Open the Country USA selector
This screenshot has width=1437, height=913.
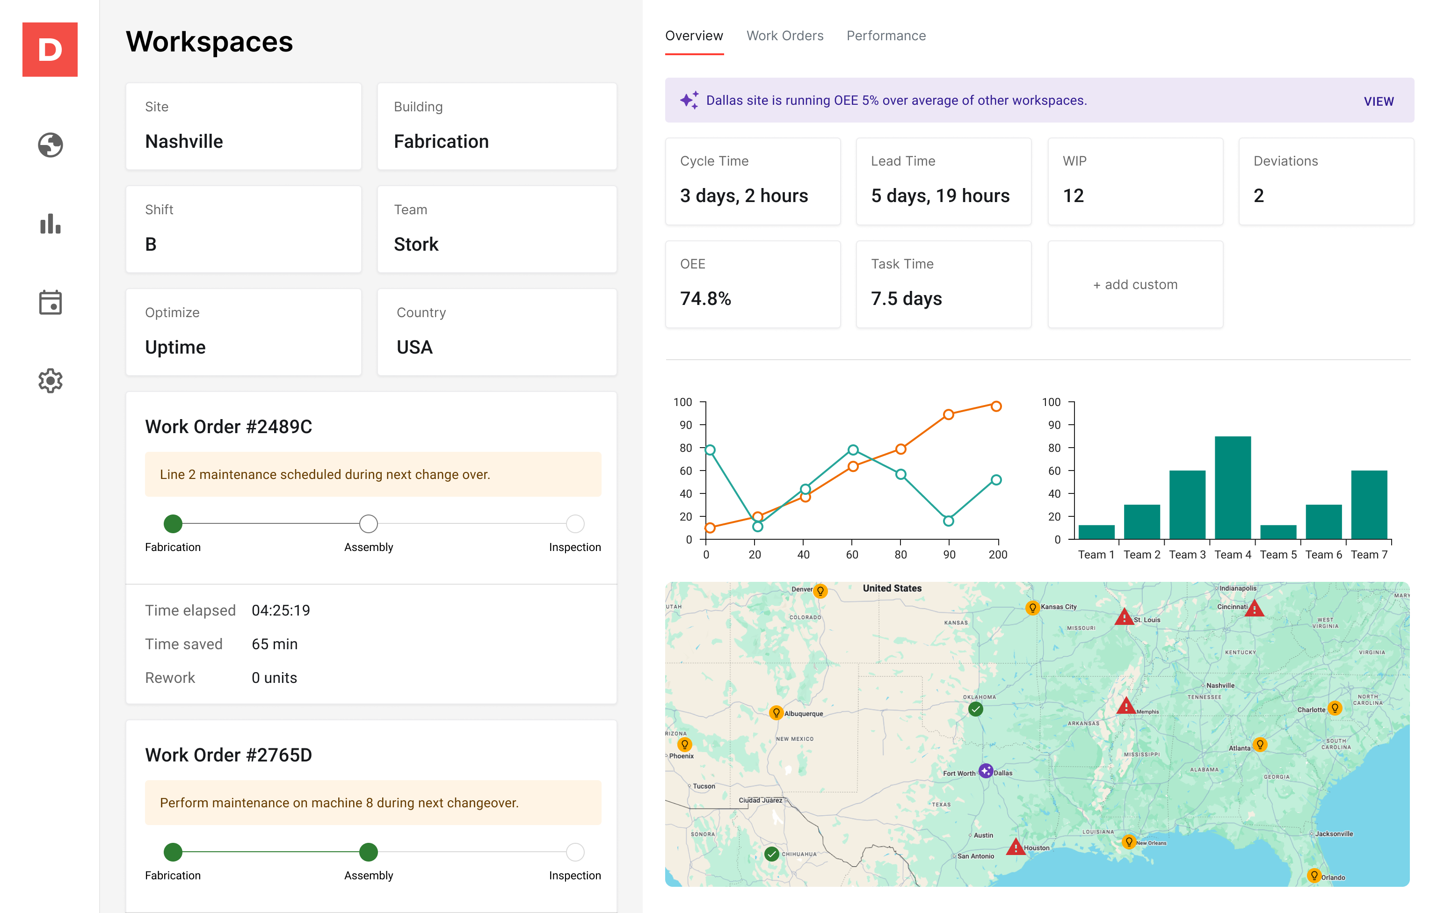coord(496,332)
